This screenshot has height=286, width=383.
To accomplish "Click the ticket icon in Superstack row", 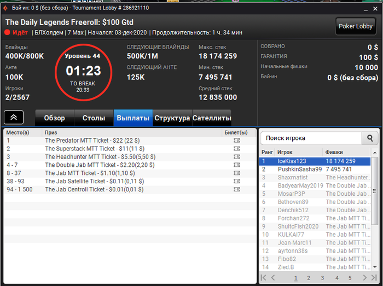I will (236, 149).
